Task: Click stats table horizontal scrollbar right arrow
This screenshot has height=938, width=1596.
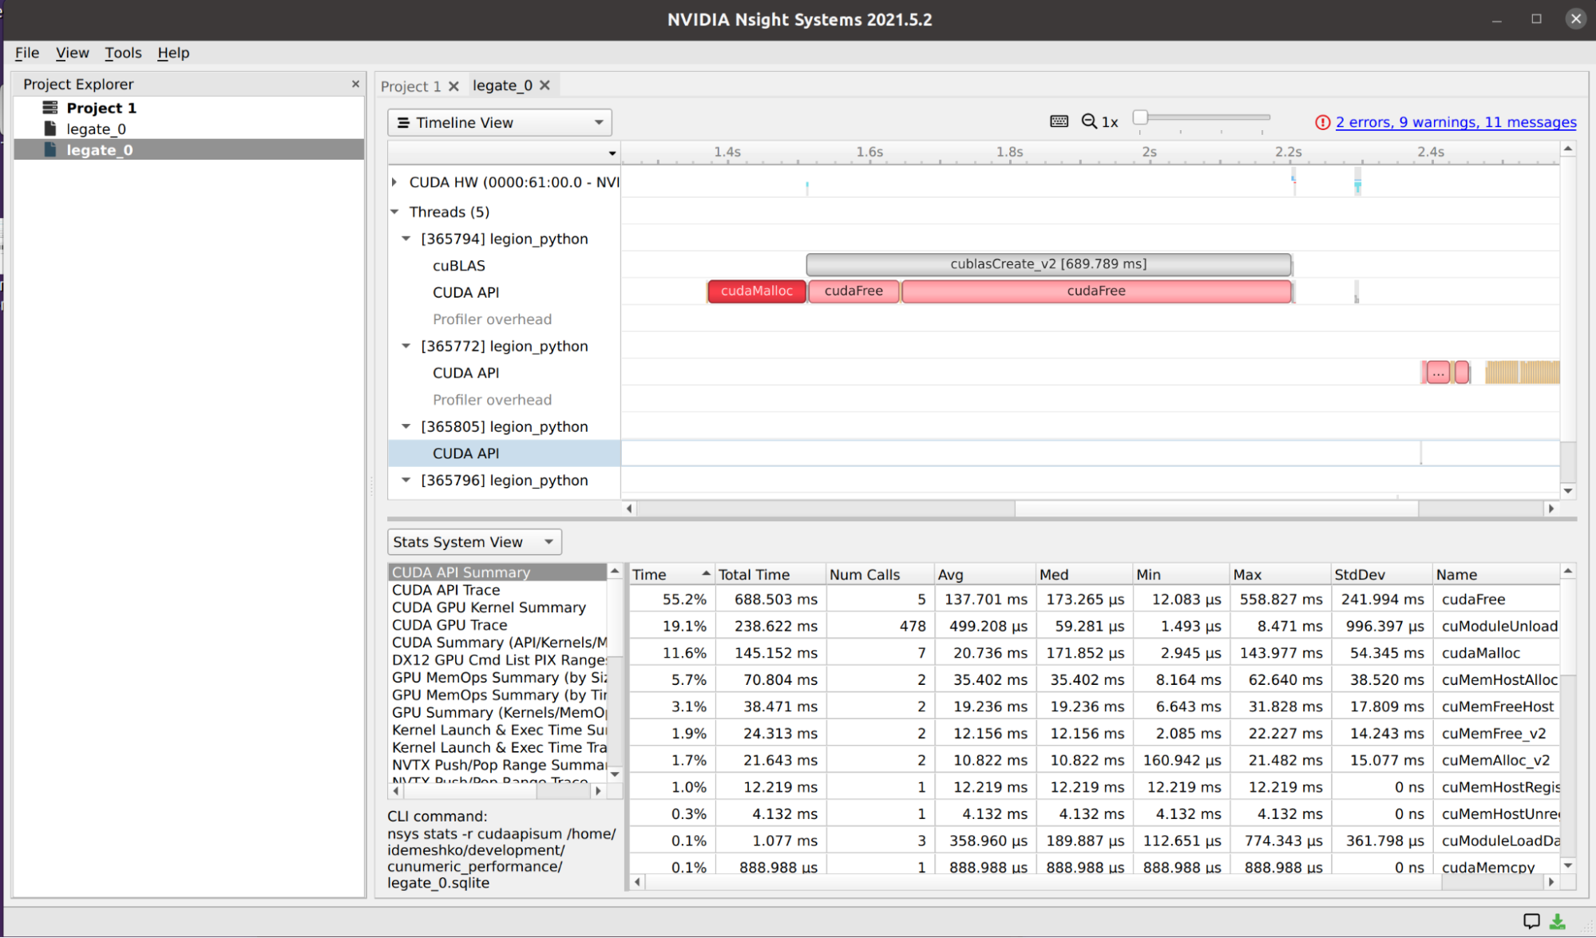Action: 1551,882
